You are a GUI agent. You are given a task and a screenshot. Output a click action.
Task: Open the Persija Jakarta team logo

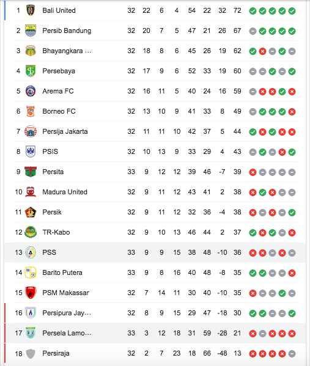click(x=31, y=131)
